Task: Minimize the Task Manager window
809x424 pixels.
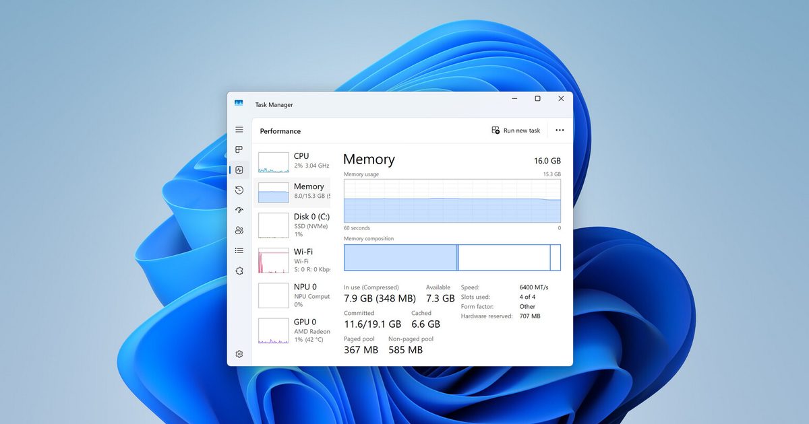Action: [514, 99]
